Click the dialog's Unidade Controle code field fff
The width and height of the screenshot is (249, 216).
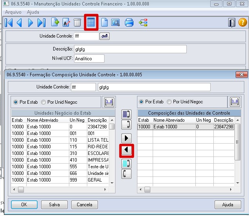click(83, 87)
